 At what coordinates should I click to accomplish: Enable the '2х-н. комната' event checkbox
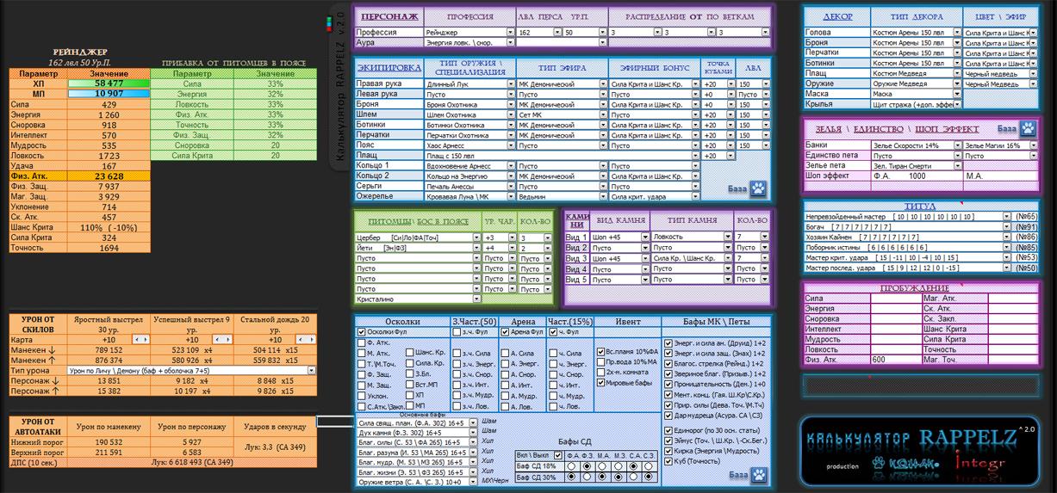coord(601,373)
